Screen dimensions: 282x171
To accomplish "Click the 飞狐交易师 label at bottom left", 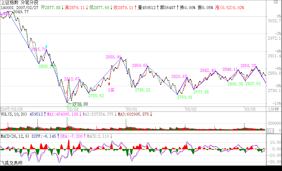I will coord(11,163).
